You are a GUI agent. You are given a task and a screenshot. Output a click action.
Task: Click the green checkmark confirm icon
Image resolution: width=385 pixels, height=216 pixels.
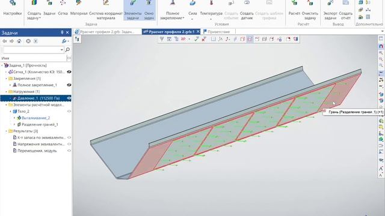point(197,39)
